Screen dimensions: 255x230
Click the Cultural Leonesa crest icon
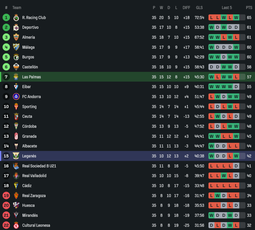(x=16, y=225)
